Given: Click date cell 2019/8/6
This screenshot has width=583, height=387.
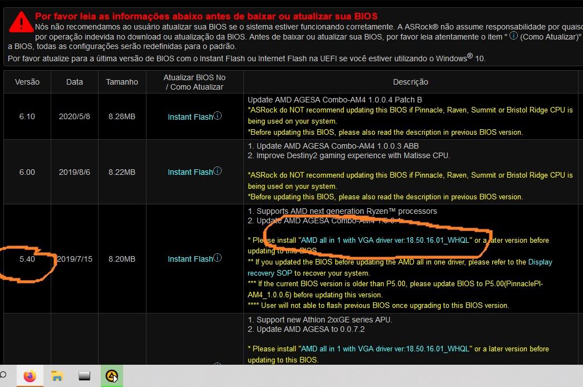Looking at the screenshot, I should coord(75,172).
